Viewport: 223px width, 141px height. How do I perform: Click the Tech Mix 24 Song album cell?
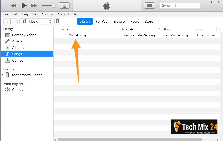coord(175,35)
